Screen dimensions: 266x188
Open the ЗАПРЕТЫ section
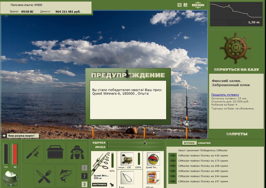237,134
